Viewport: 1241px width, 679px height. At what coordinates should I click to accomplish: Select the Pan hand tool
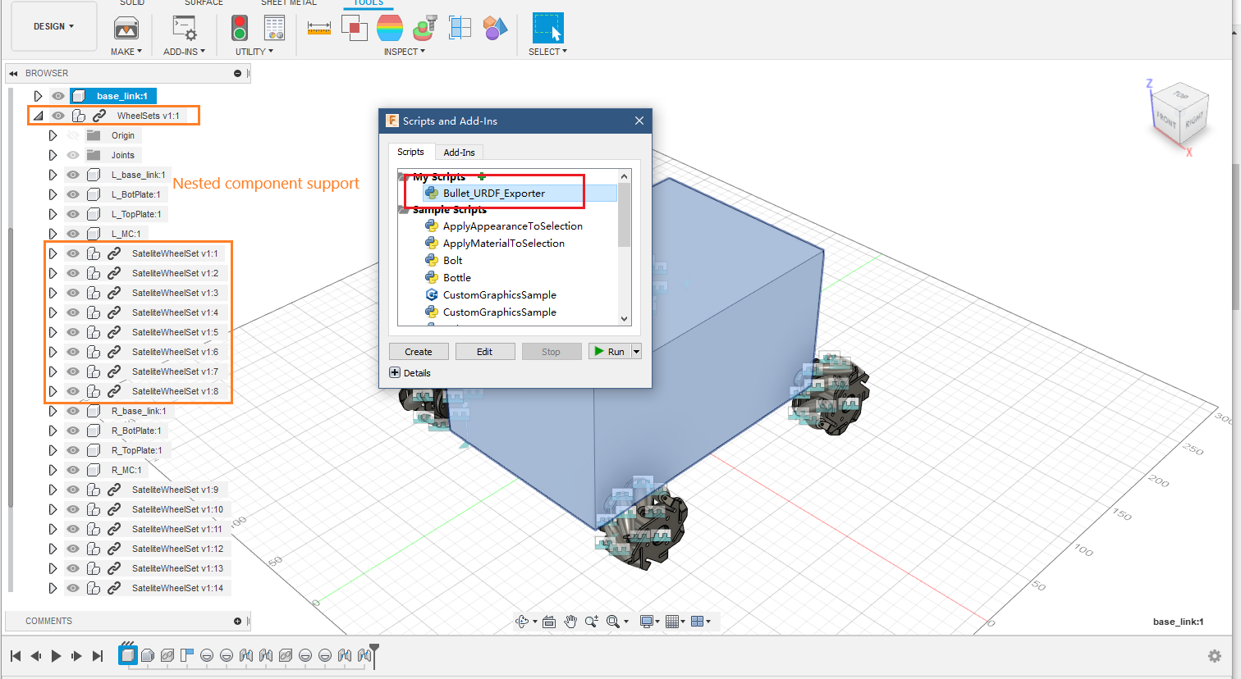[x=570, y=622]
